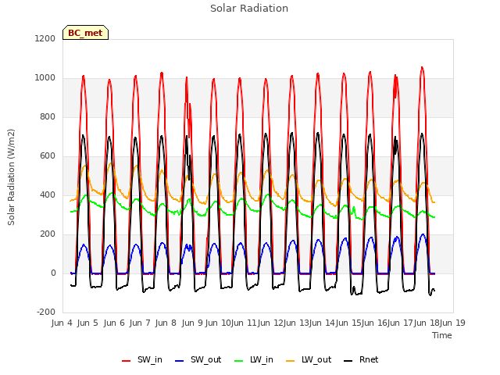Click the Solar Radiation chart title
Screen dimensions: 500x375
pyautogui.click(x=249, y=9)
